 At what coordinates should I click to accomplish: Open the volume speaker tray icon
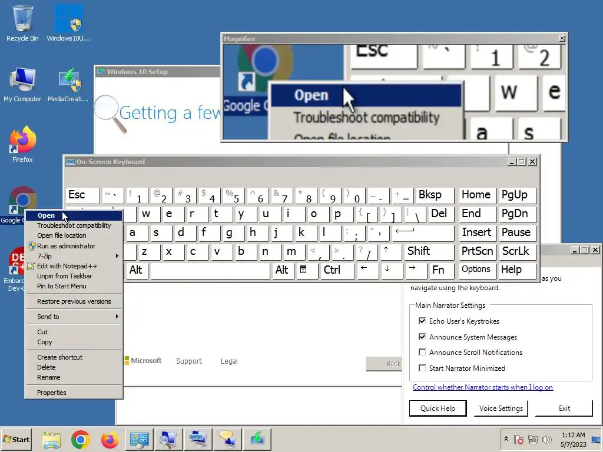546,440
